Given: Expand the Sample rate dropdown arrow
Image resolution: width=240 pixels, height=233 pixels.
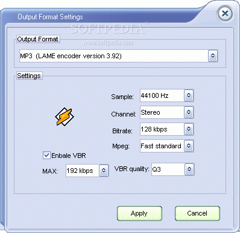Looking at the screenshot, I should (x=189, y=95).
